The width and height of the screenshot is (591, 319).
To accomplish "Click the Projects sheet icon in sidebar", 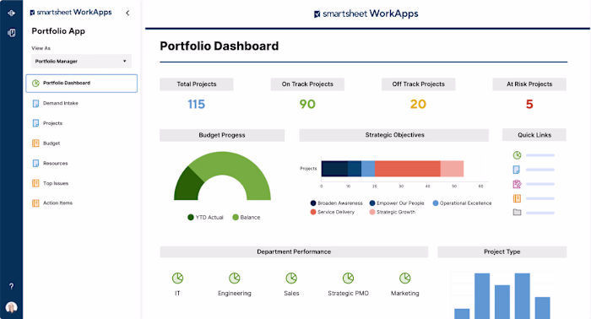I will (x=35, y=123).
